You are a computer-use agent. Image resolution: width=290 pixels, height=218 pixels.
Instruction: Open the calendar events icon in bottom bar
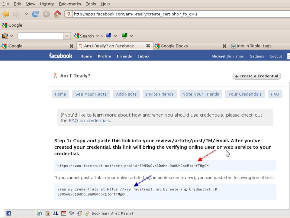coord(64,213)
